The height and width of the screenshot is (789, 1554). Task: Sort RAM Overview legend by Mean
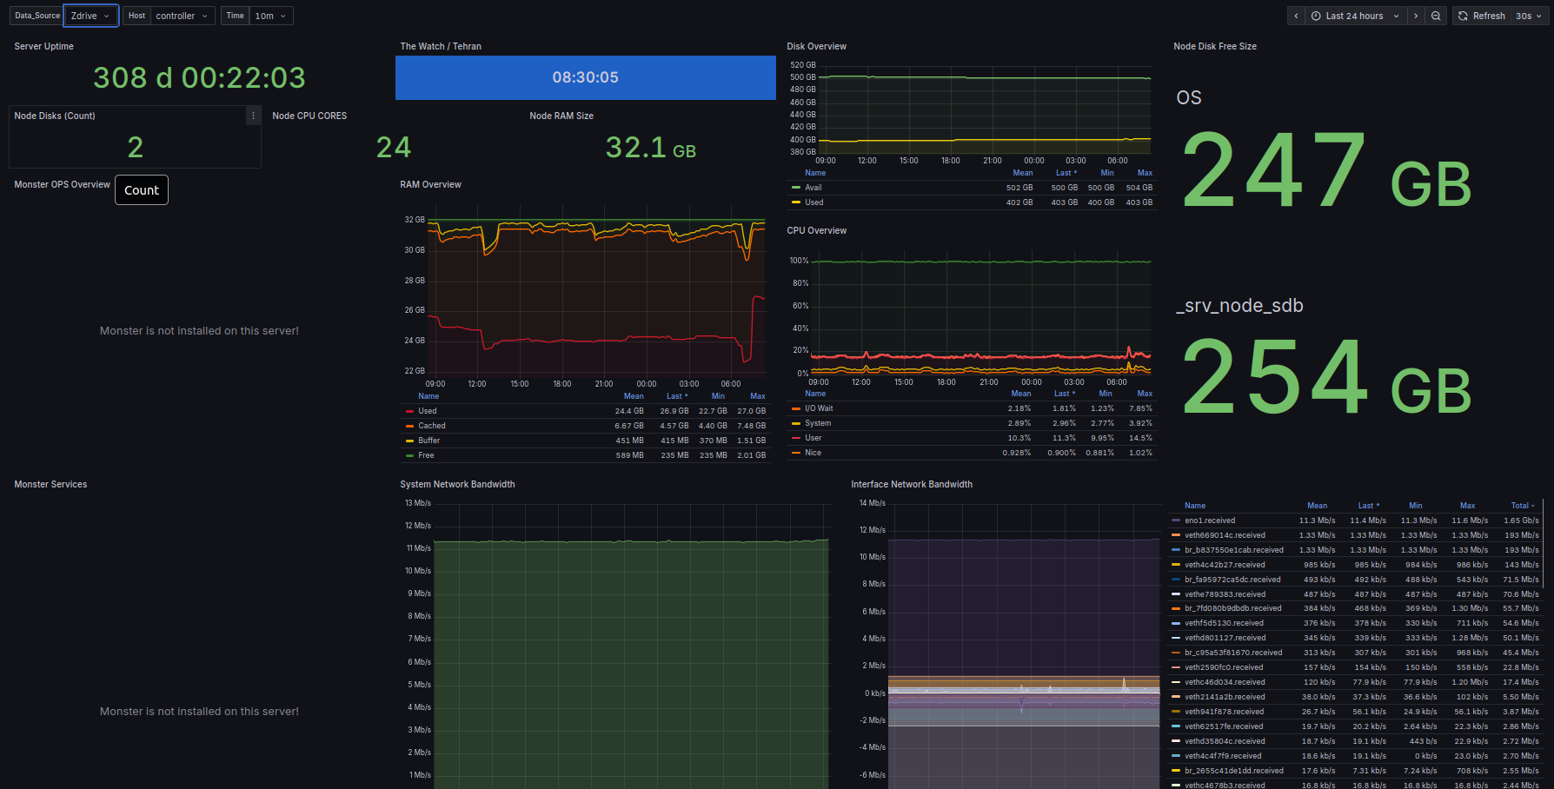click(x=633, y=396)
